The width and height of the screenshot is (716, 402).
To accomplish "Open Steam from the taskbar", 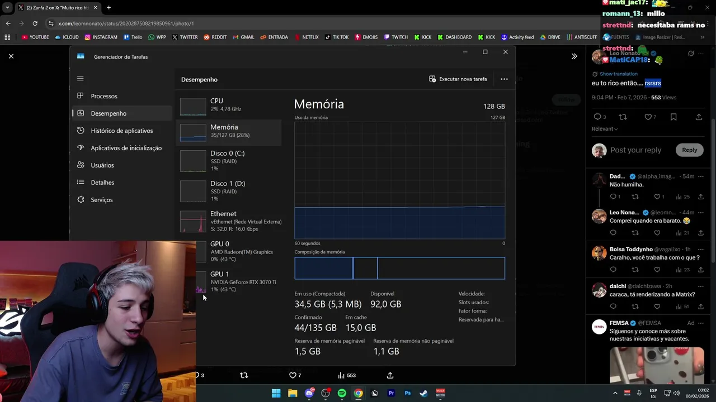I will pyautogui.click(x=423, y=393).
